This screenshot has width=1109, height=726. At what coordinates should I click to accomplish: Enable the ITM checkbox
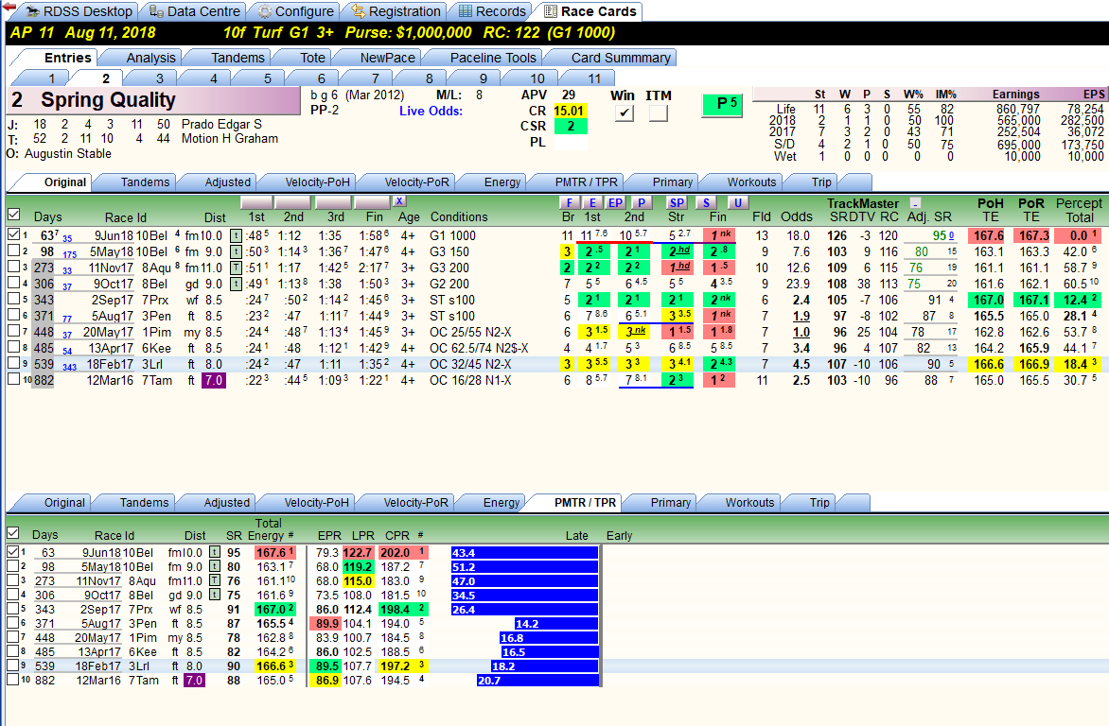(x=658, y=113)
